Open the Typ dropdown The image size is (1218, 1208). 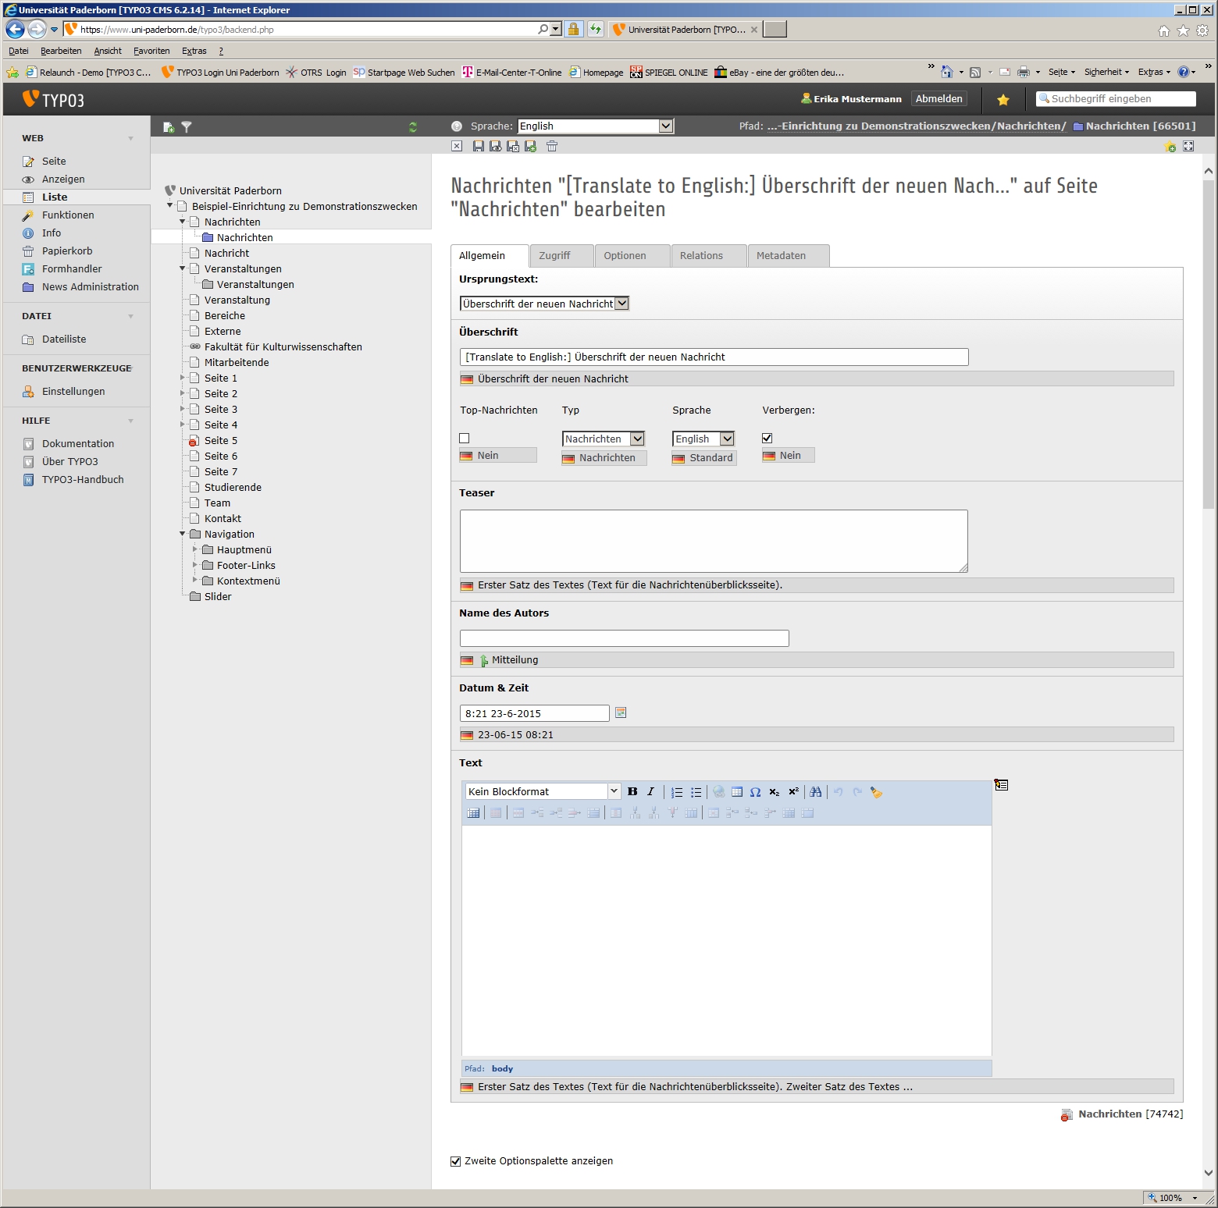click(604, 439)
